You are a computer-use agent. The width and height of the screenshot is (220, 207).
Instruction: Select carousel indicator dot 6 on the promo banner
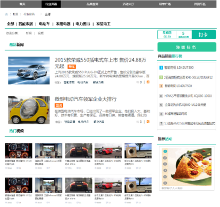[x=165, y=183]
